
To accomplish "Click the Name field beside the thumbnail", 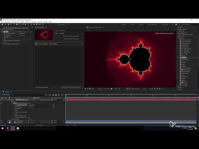I will point(71,31).
